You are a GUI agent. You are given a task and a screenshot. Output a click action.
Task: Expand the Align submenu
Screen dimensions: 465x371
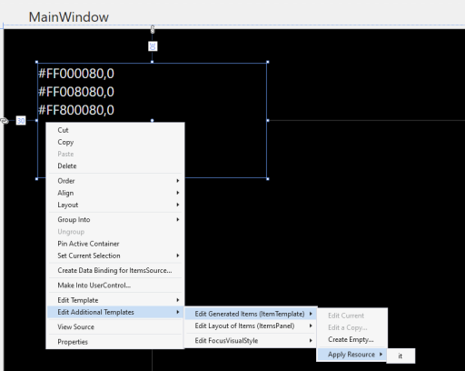point(115,193)
